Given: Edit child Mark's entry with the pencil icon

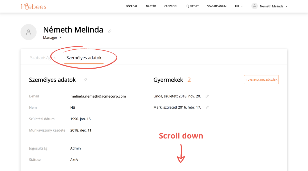Looking at the screenshot, I should coord(207,108).
